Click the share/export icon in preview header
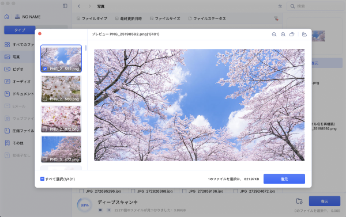The height and width of the screenshot is (217, 346). point(304,34)
